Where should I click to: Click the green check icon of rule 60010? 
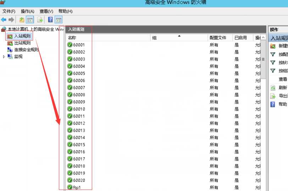[70, 109]
